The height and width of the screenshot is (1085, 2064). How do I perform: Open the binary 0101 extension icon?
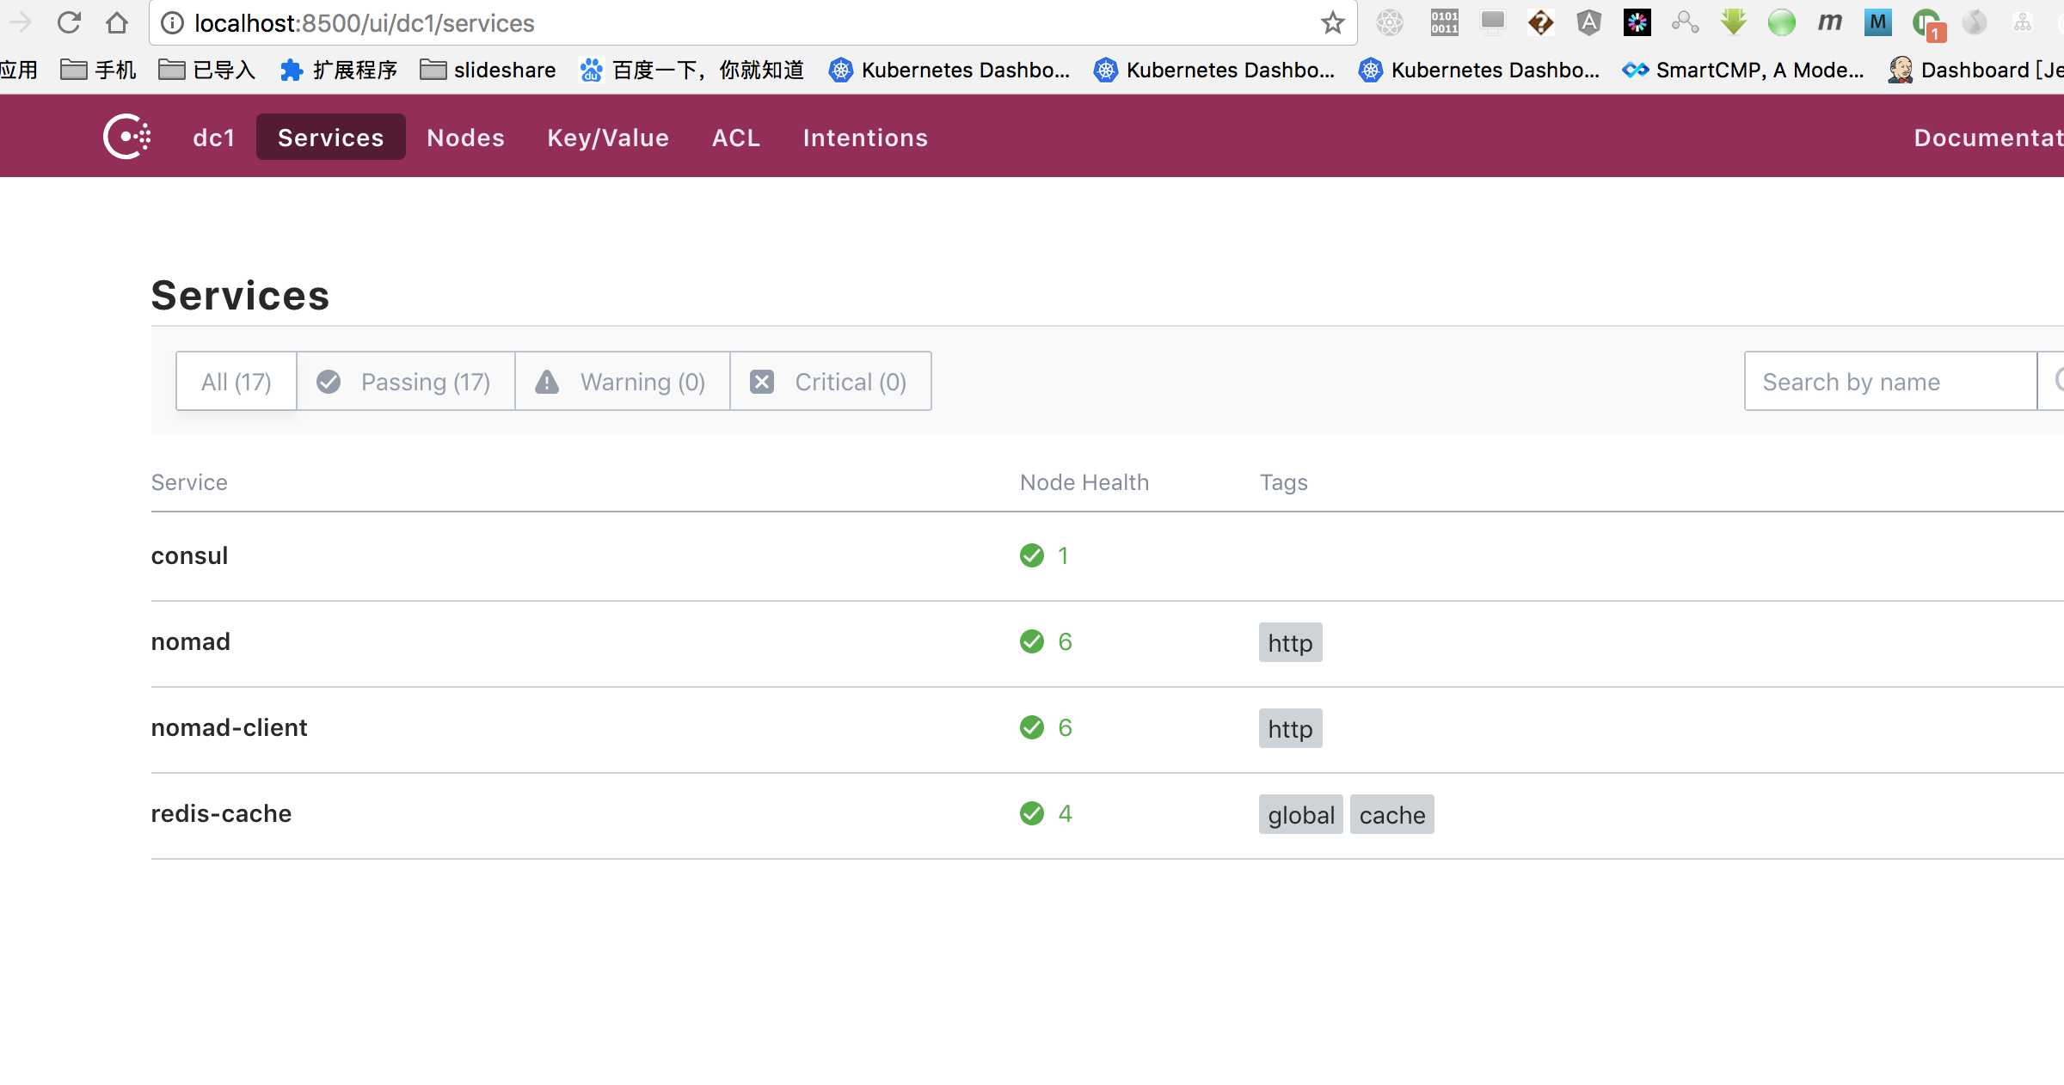pos(1444,22)
